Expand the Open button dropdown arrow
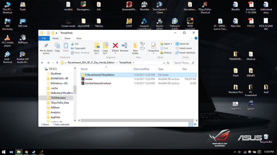277x155 pixels. [171, 44]
